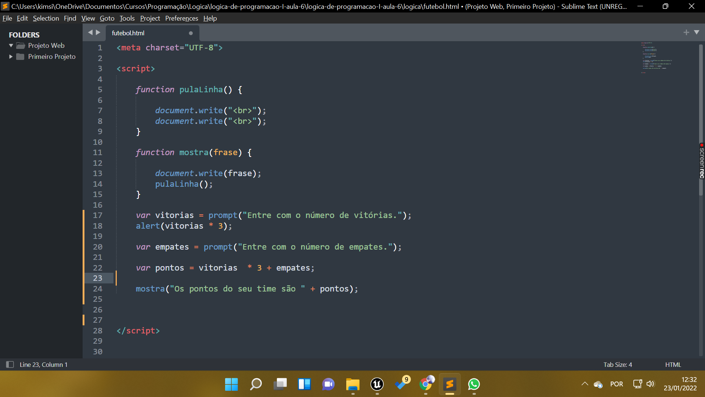Collapse the Projeto Web folder arrow
Screen dimensions: 705x397
11,46
